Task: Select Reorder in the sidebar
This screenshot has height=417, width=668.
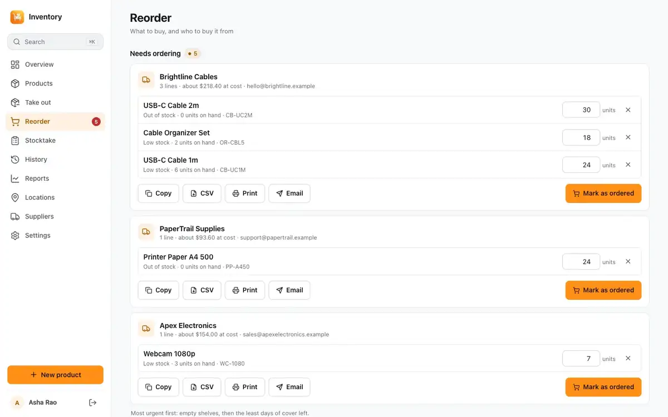Action: pyautogui.click(x=55, y=121)
